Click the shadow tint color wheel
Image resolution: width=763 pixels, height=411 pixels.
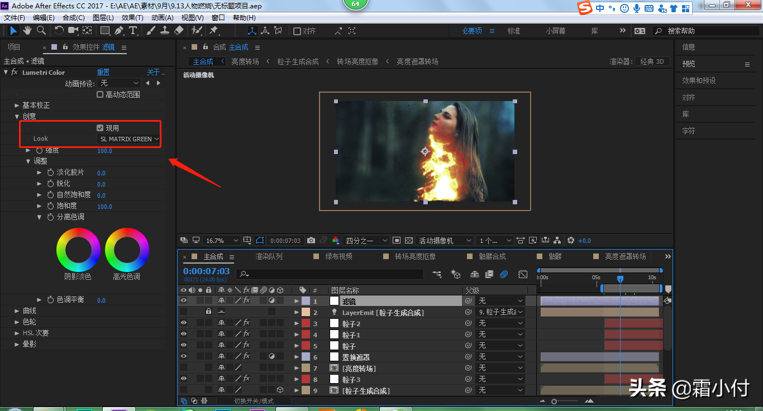point(78,250)
